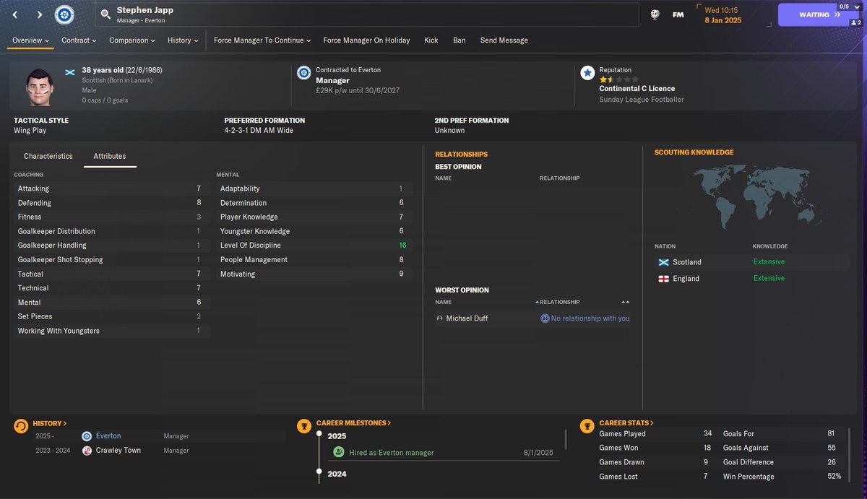The image size is (867, 499).
Task: Select the Level Of Discipline attribute row
Action: tap(314, 246)
